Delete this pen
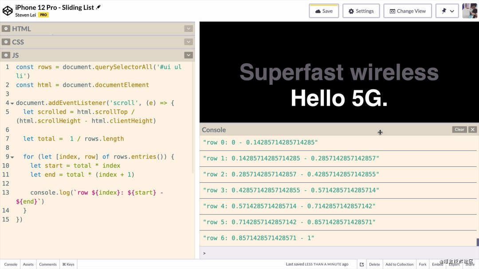 pyautogui.click(x=374, y=265)
